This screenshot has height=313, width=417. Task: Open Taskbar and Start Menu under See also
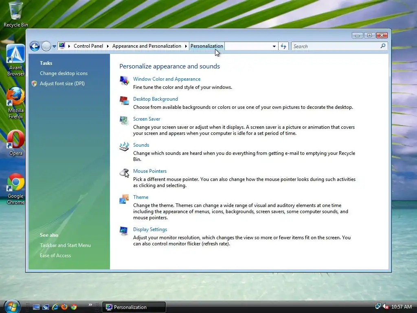(65, 245)
